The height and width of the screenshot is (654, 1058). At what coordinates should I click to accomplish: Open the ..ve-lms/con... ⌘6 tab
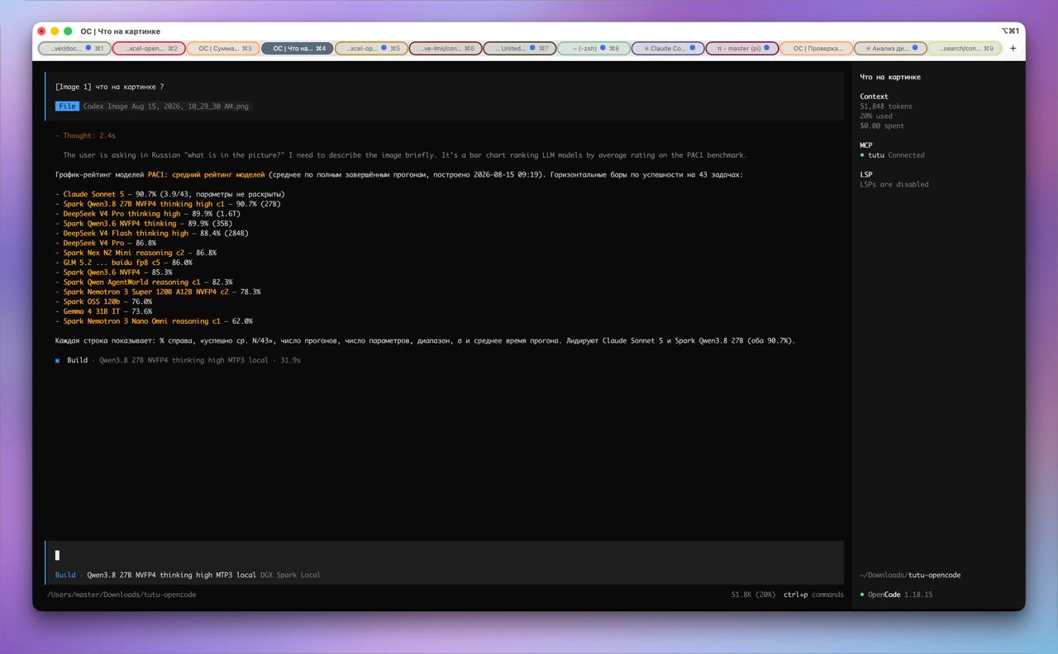point(446,48)
